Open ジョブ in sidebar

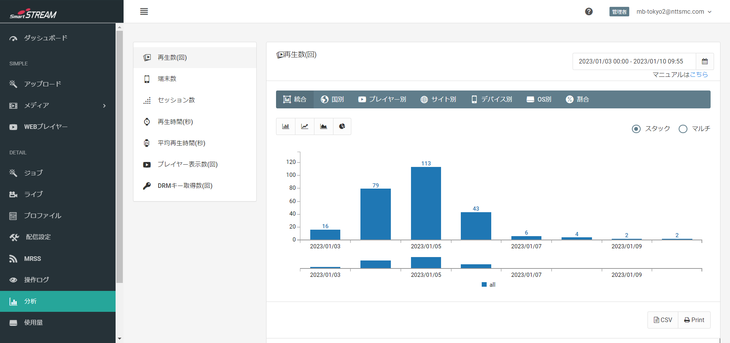tap(58, 173)
